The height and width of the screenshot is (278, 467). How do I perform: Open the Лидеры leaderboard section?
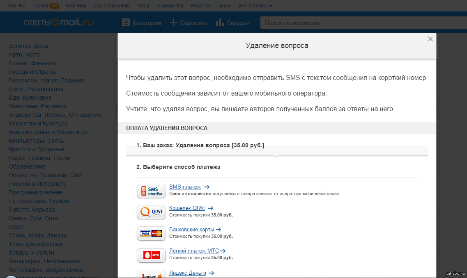[x=232, y=23]
